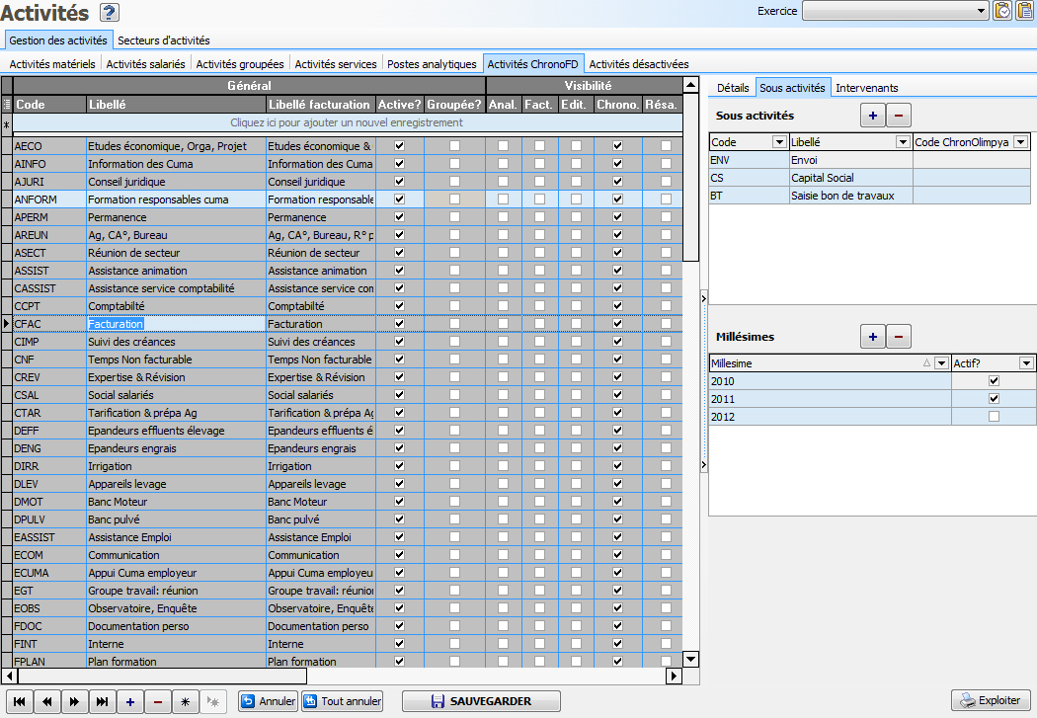Viewport: 1037px width, 718px height.
Task: Click the asterisk button in bottom toolbar
Action: click(186, 701)
